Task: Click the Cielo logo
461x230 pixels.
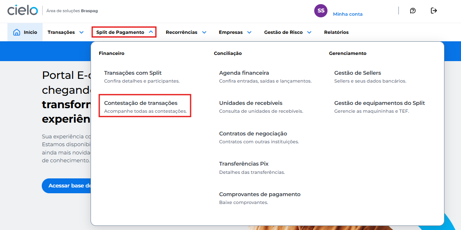Action: tap(23, 11)
